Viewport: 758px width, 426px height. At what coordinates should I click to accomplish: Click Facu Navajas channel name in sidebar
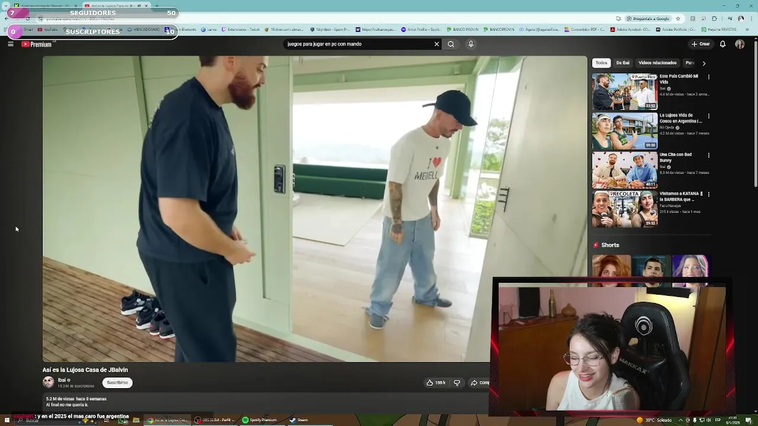pyautogui.click(x=670, y=206)
